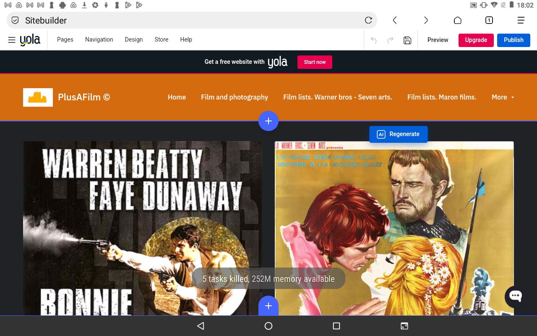Open the browser home page
Image resolution: width=537 pixels, height=336 pixels.
[x=458, y=20]
